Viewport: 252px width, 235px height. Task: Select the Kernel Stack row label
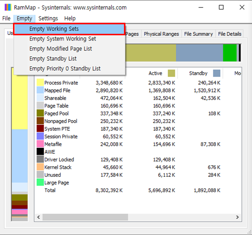[x=58, y=167]
